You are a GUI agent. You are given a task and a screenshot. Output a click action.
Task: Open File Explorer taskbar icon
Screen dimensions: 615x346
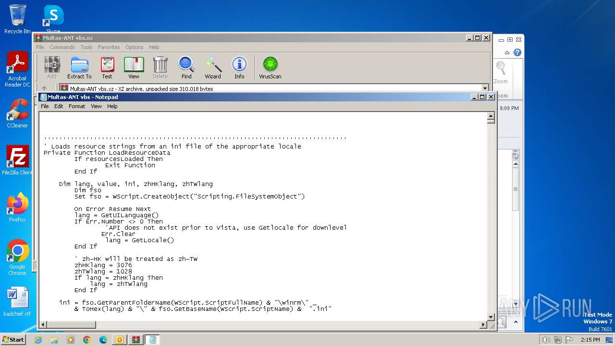pos(54,340)
